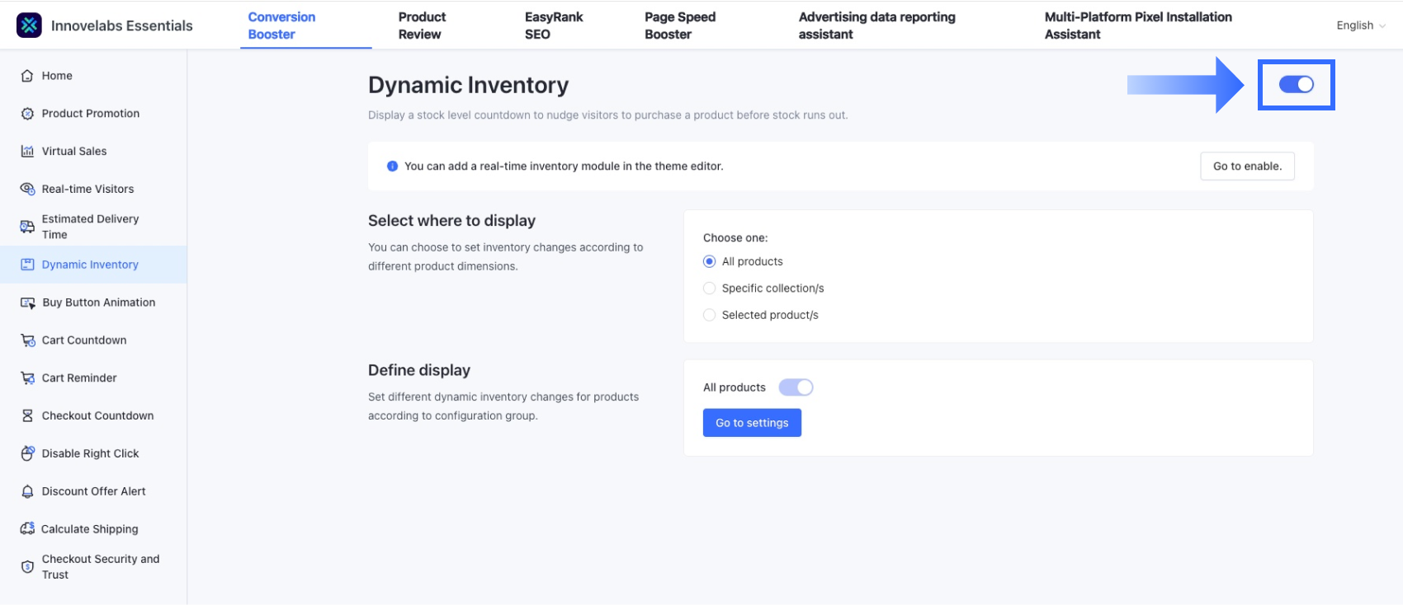Click the Discount Offer Alert bell icon
The height and width of the screenshot is (605, 1403).
pos(27,491)
